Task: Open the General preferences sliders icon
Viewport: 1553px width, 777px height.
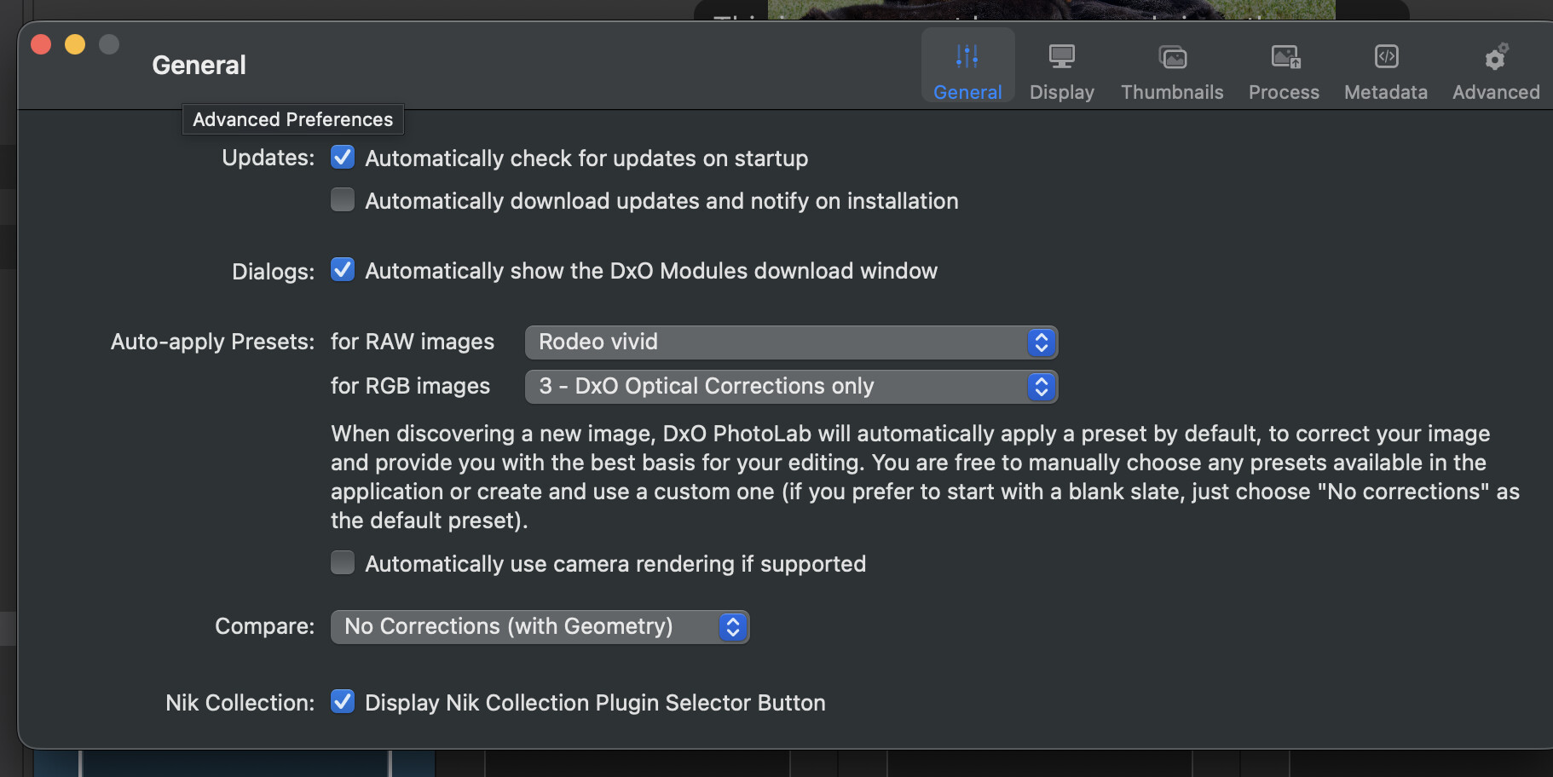Action: click(967, 56)
